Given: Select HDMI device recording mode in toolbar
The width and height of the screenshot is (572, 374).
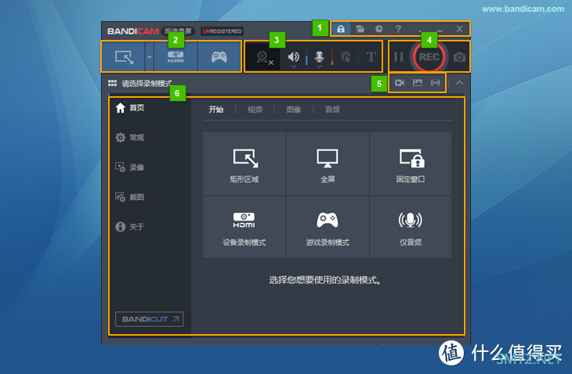Looking at the screenshot, I should coord(176,57).
